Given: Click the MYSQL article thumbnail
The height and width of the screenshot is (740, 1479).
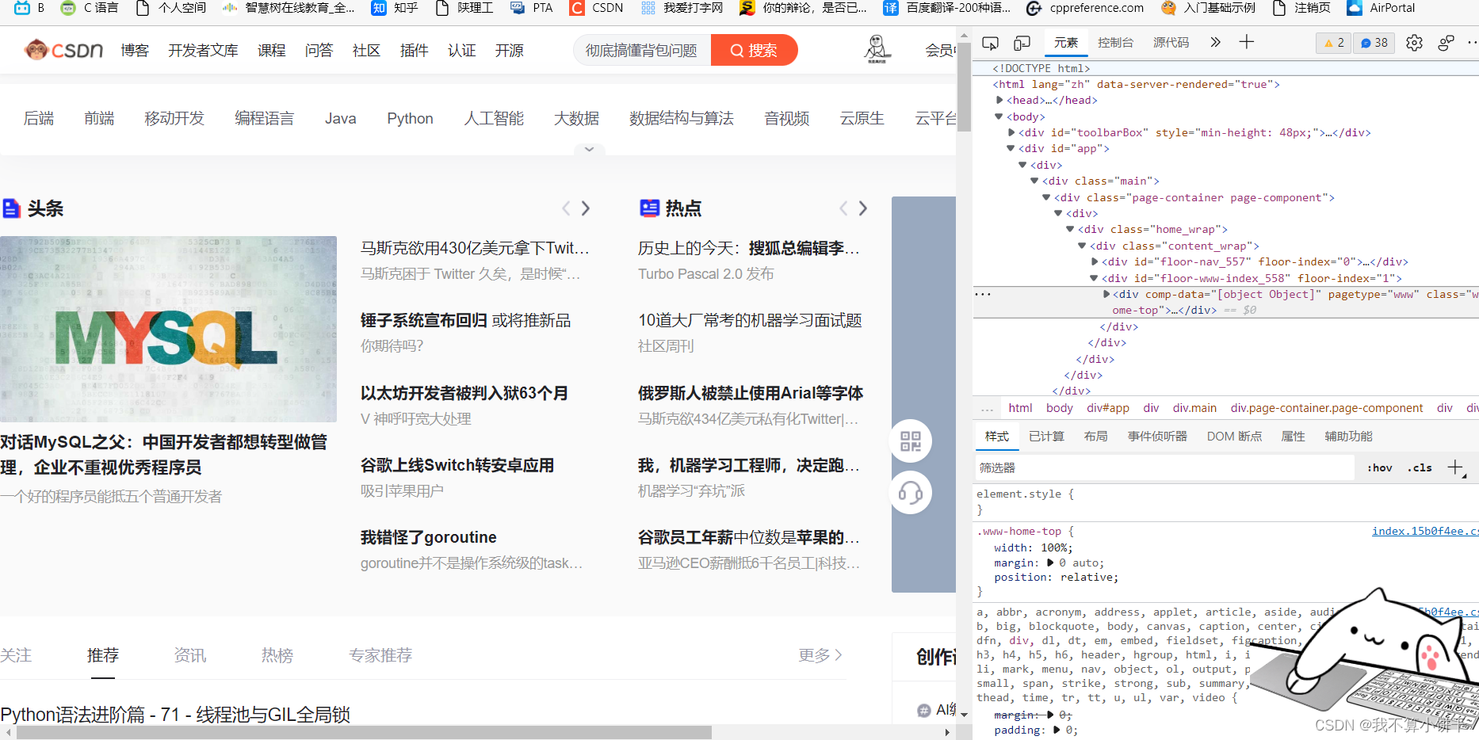Looking at the screenshot, I should coord(168,329).
